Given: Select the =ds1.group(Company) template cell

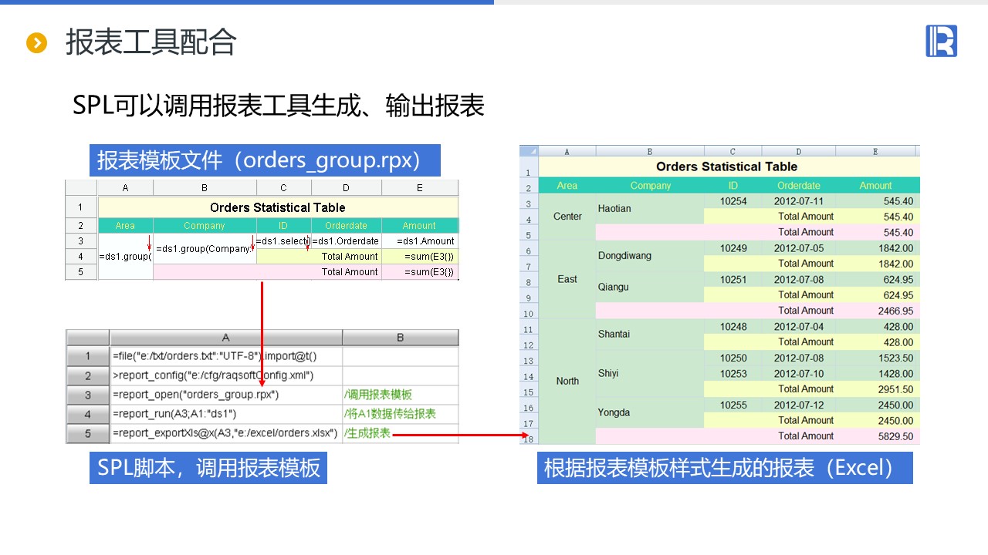Looking at the screenshot, I should pos(205,248).
